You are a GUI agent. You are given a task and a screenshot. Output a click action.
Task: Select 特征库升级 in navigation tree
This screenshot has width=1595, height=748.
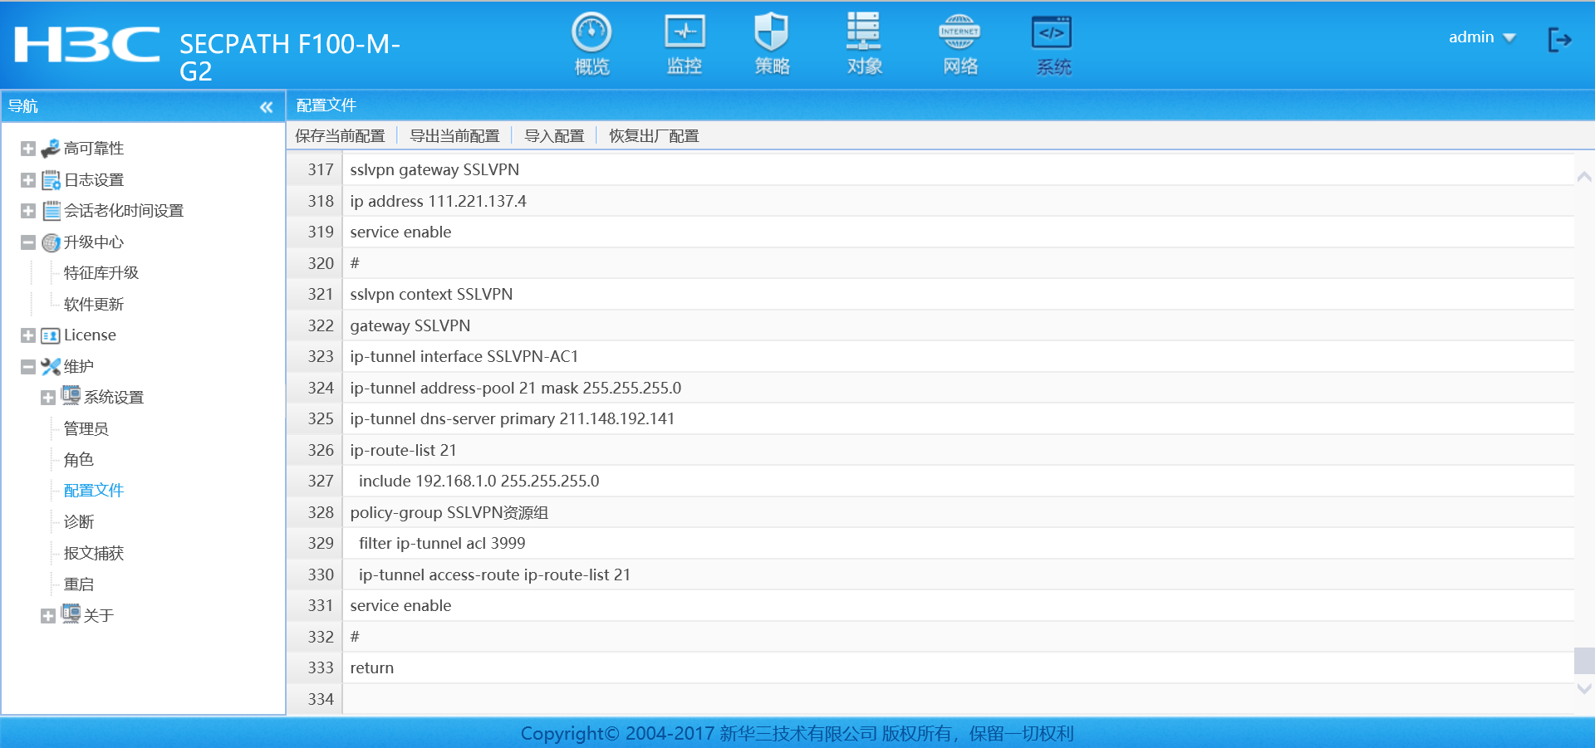[x=101, y=273]
